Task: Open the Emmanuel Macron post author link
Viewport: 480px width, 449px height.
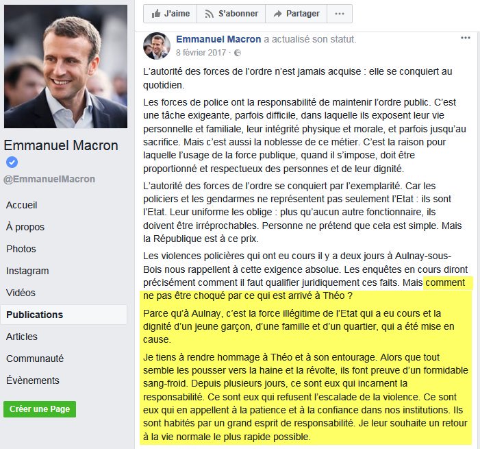Action: point(218,39)
